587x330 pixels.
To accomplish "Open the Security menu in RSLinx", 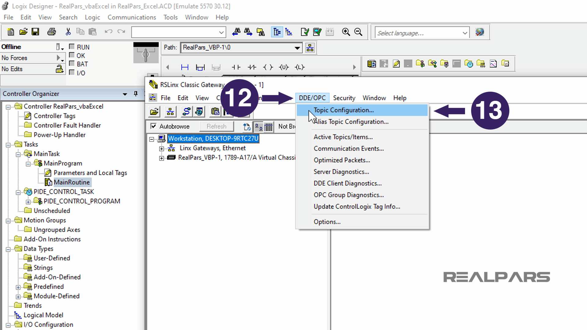I will tap(344, 98).
